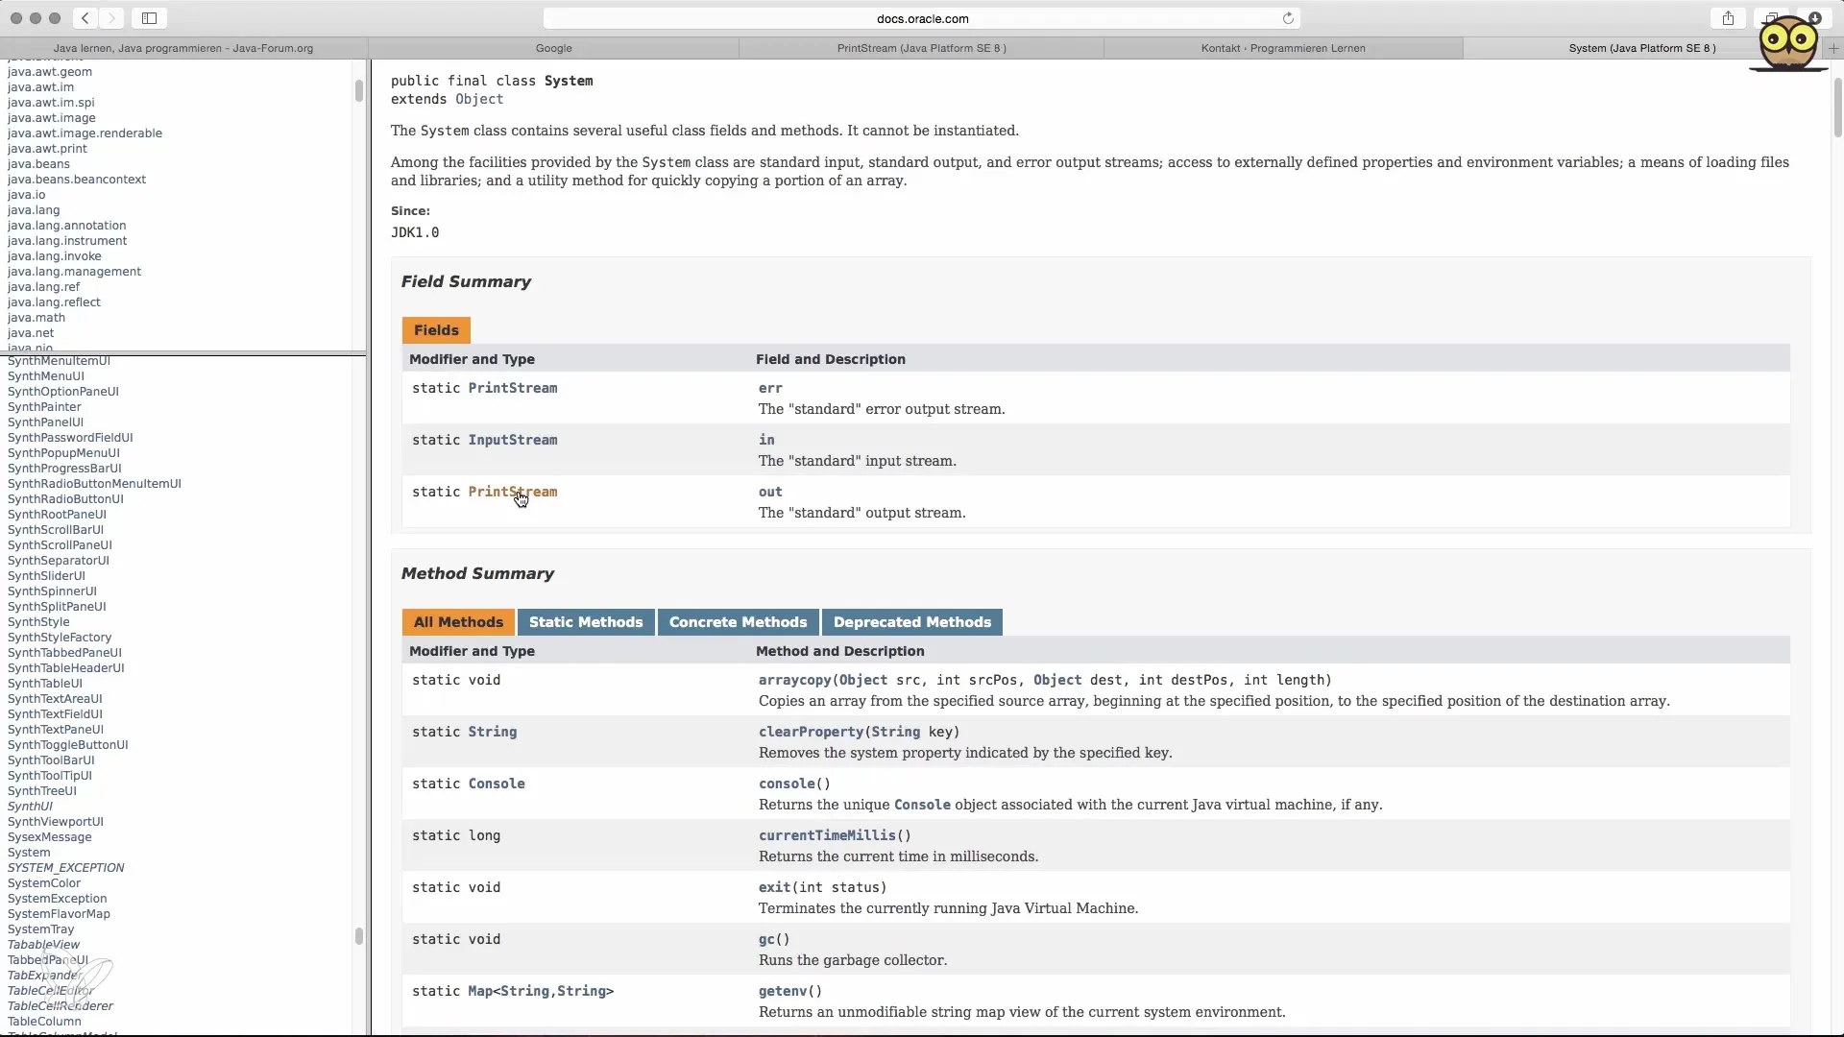Open java.lang.reflect package in list
Viewport: 1844px width, 1037px height.
[x=54, y=302]
